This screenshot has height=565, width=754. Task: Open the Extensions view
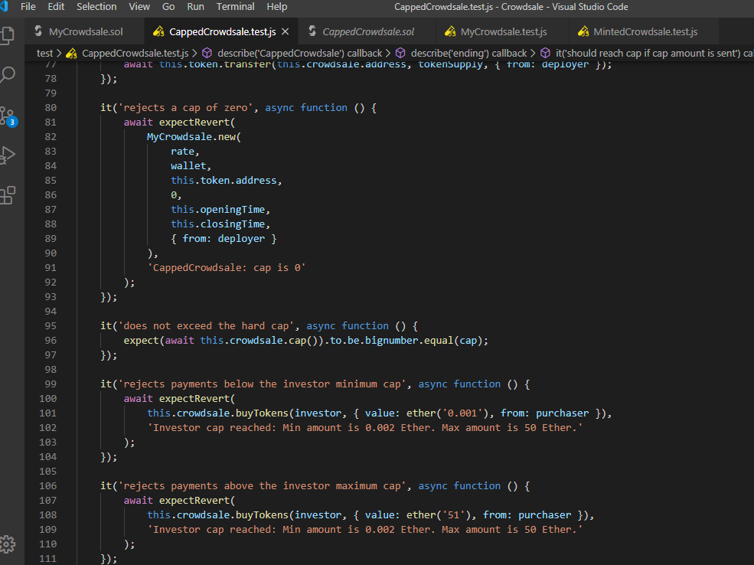8,195
